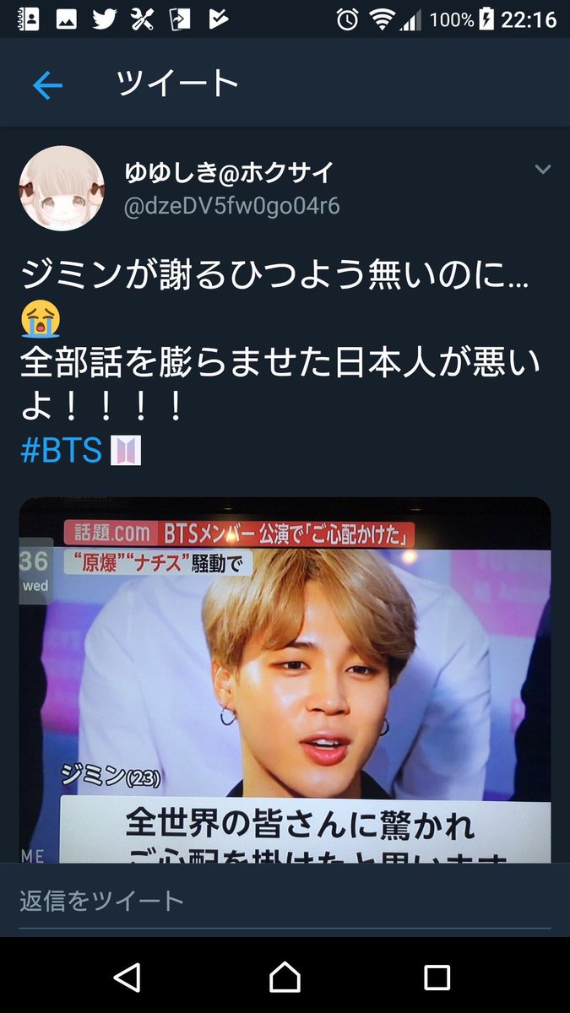The image size is (570, 1013).
Task: Tap the back arrow in the header
Action: pyautogui.click(x=47, y=85)
